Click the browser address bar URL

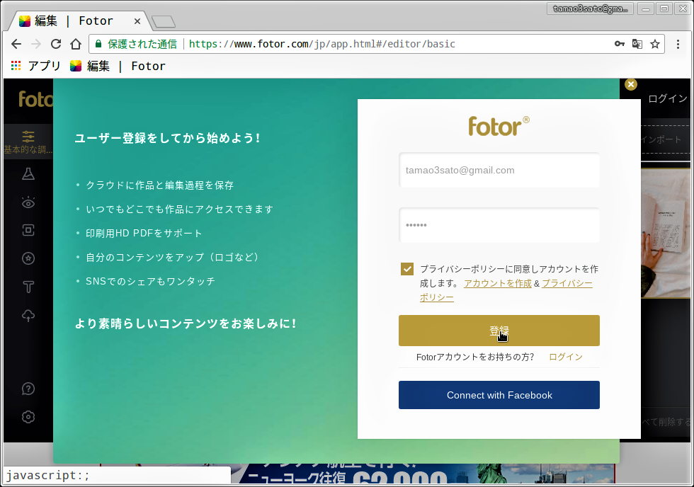(x=322, y=44)
